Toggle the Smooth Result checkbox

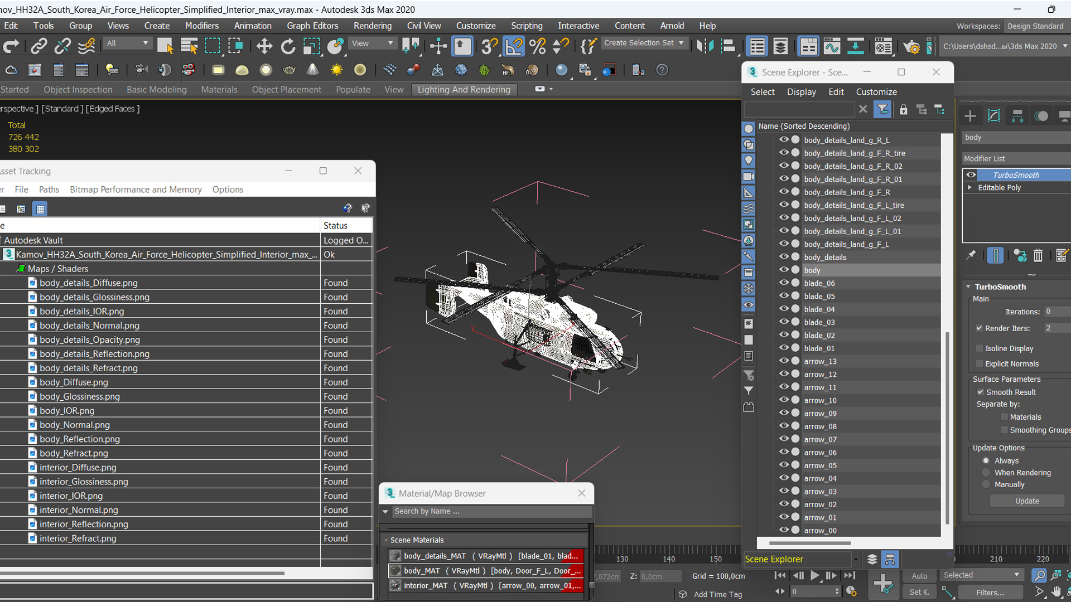(x=980, y=392)
